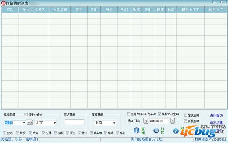Sort by the 历时 column header
228x143 pixels.
coord(148,10)
